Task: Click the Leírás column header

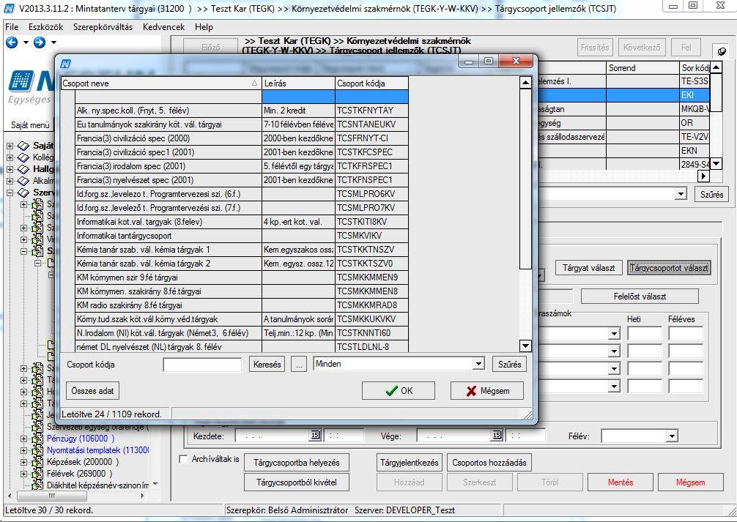Action: [x=298, y=83]
